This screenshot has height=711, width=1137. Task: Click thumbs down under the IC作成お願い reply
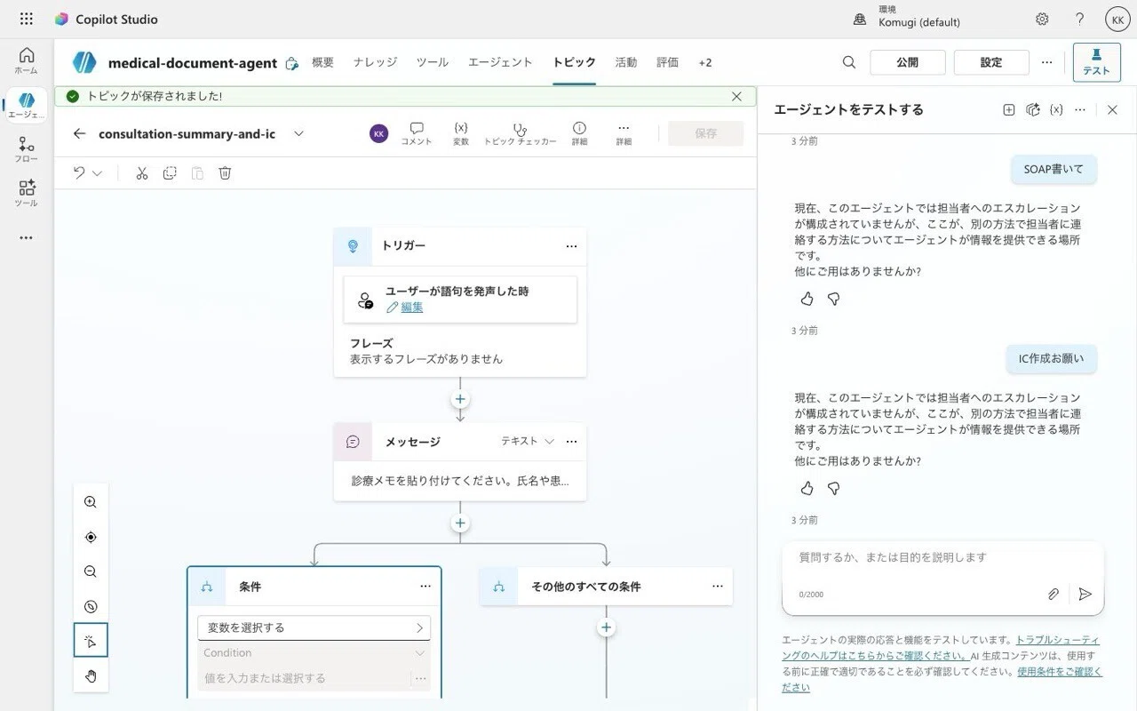(833, 489)
